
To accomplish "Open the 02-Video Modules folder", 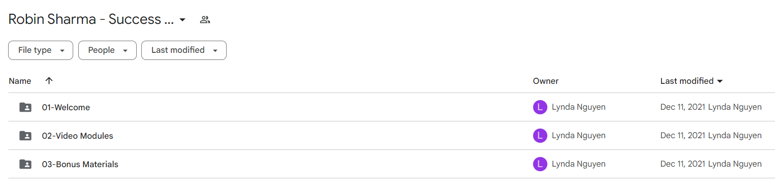I will [x=78, y=136].
